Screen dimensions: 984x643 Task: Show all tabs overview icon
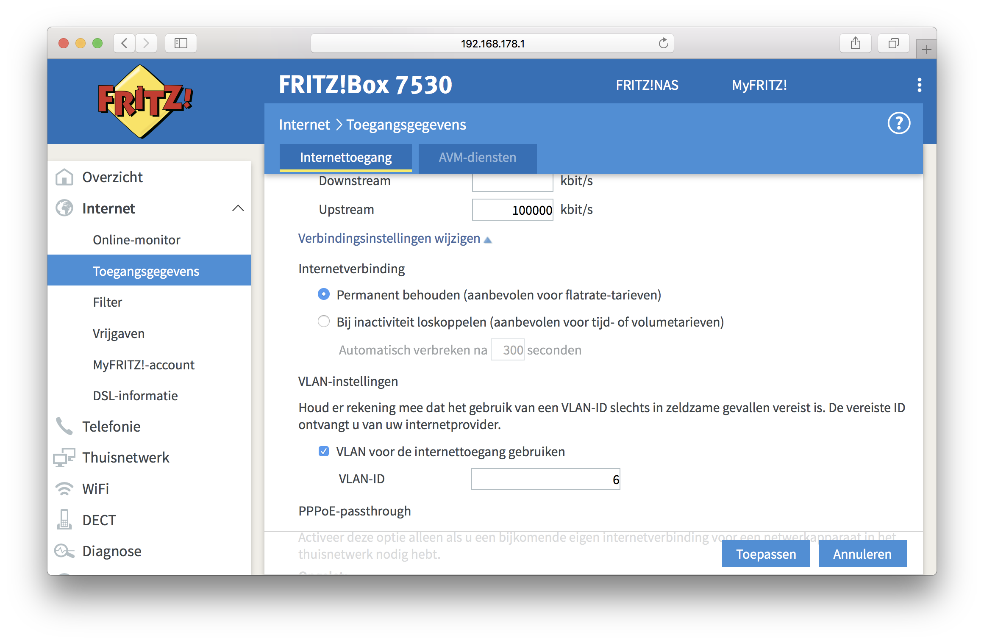pos(894,43)
